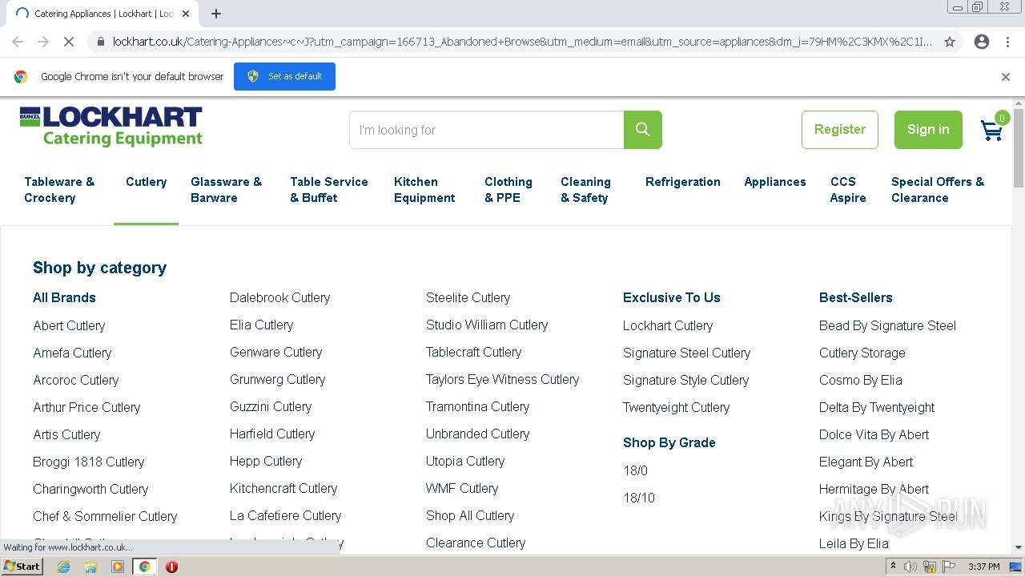The width and height of the screenshot is (1025, 577).
Task: Bookmark this page with the star icon
Action: [950, 42]
